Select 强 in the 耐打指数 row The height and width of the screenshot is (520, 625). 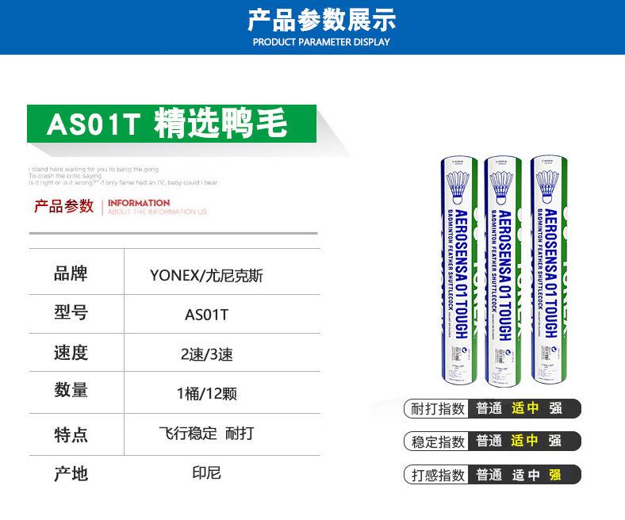click(555, 408)
